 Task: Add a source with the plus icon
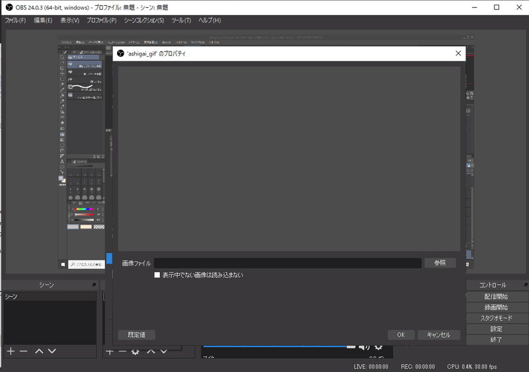[x=110, y=352]
